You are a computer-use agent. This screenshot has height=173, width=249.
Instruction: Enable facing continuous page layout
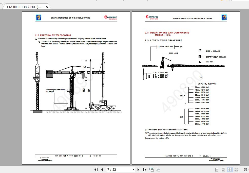pyautogui.click(x=236, y=169)
